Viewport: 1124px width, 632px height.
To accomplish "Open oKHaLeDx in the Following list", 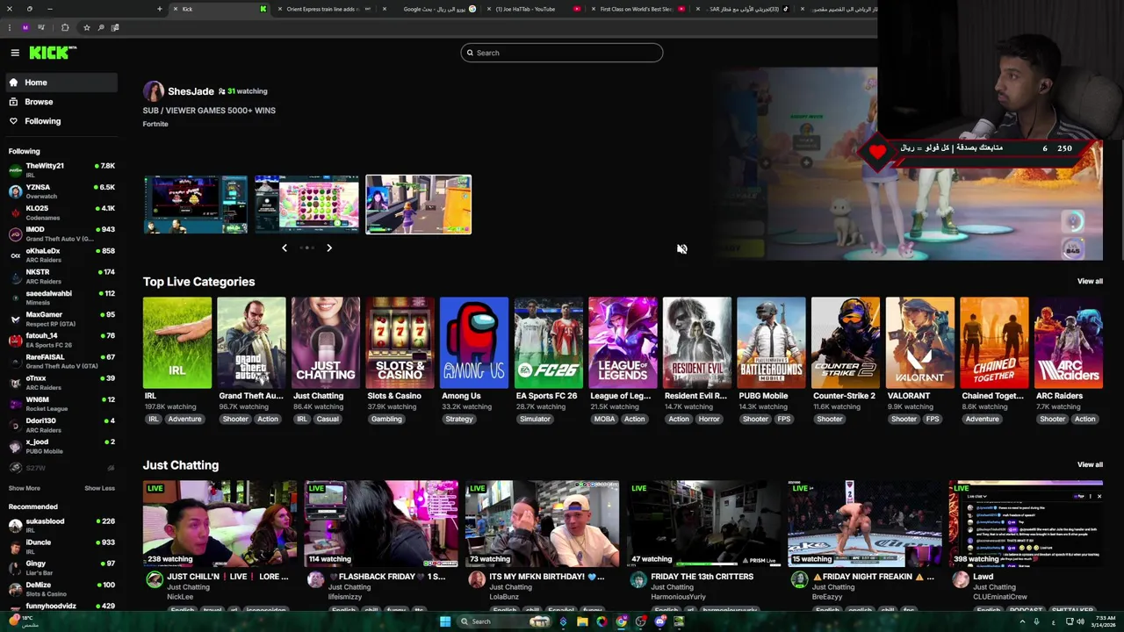I will click(x=61, y=255).
